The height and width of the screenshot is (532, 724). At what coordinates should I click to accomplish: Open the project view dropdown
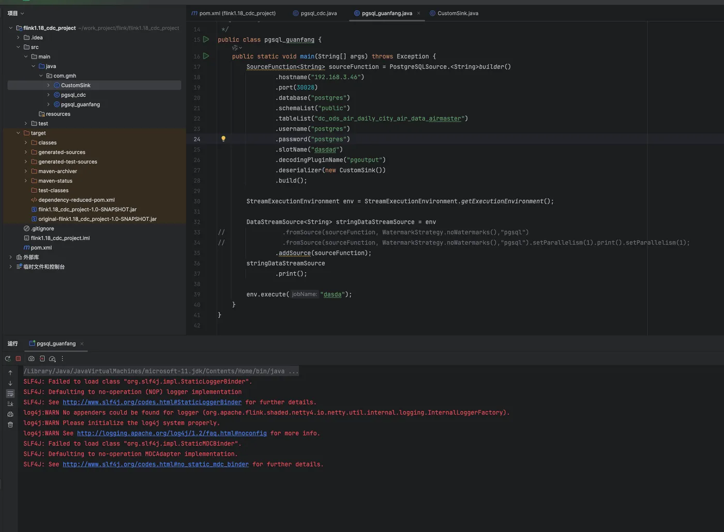[x=16, y=13]
